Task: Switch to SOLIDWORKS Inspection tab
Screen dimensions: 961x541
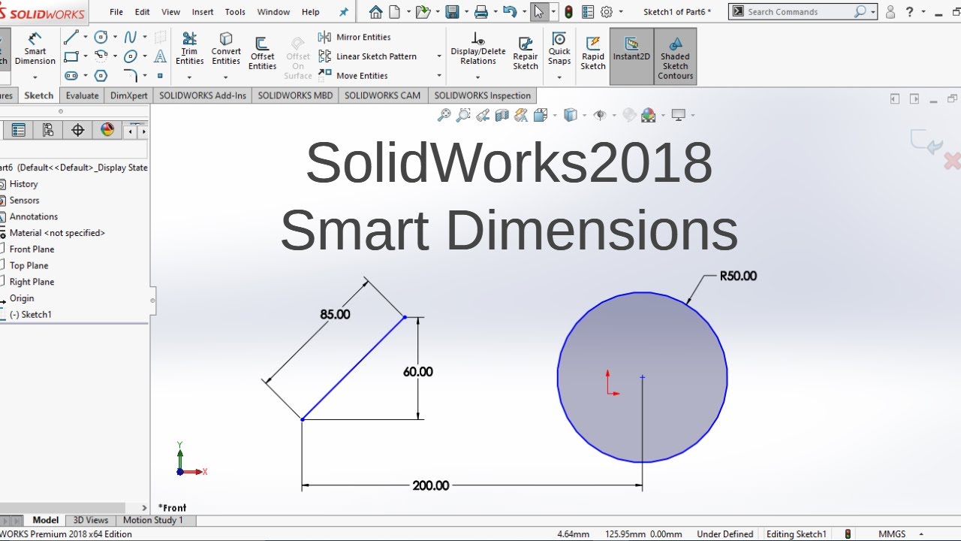Action: pyautogui.click(x=482, y=95)
